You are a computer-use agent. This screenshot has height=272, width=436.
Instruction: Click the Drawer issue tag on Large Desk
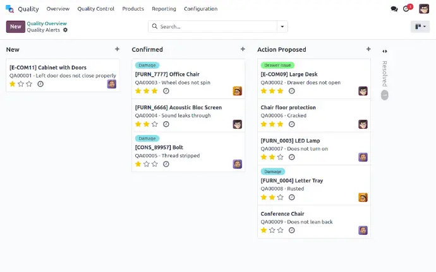pyautogui.click(x=277, y=65)
